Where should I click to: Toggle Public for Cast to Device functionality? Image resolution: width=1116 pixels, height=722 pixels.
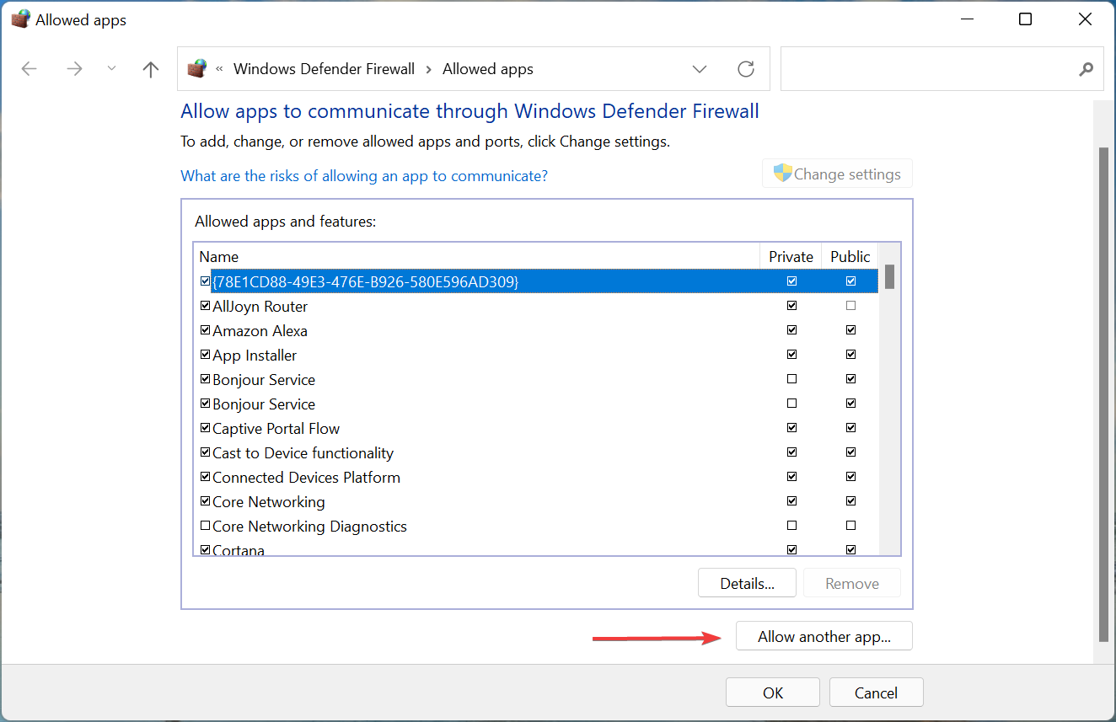[850, 452]
